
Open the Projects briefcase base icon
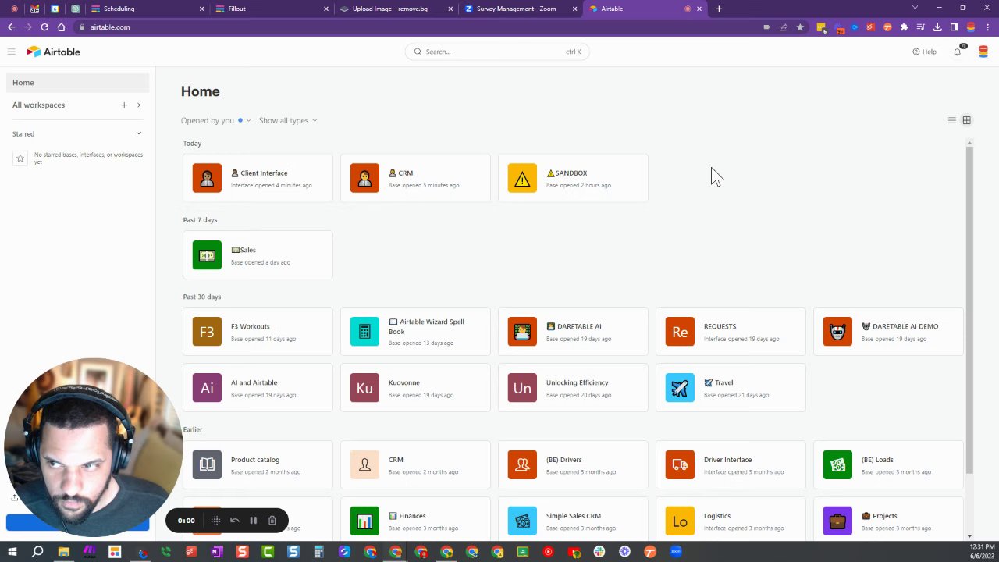[837, 521]
